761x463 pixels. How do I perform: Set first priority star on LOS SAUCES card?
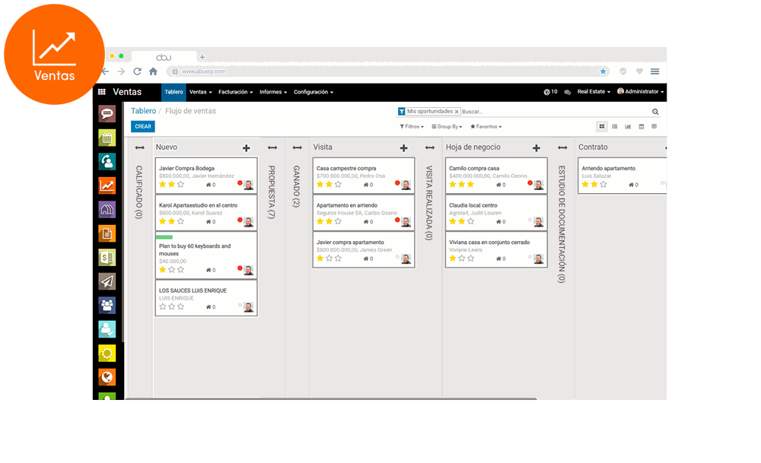(x=163, y=306)
